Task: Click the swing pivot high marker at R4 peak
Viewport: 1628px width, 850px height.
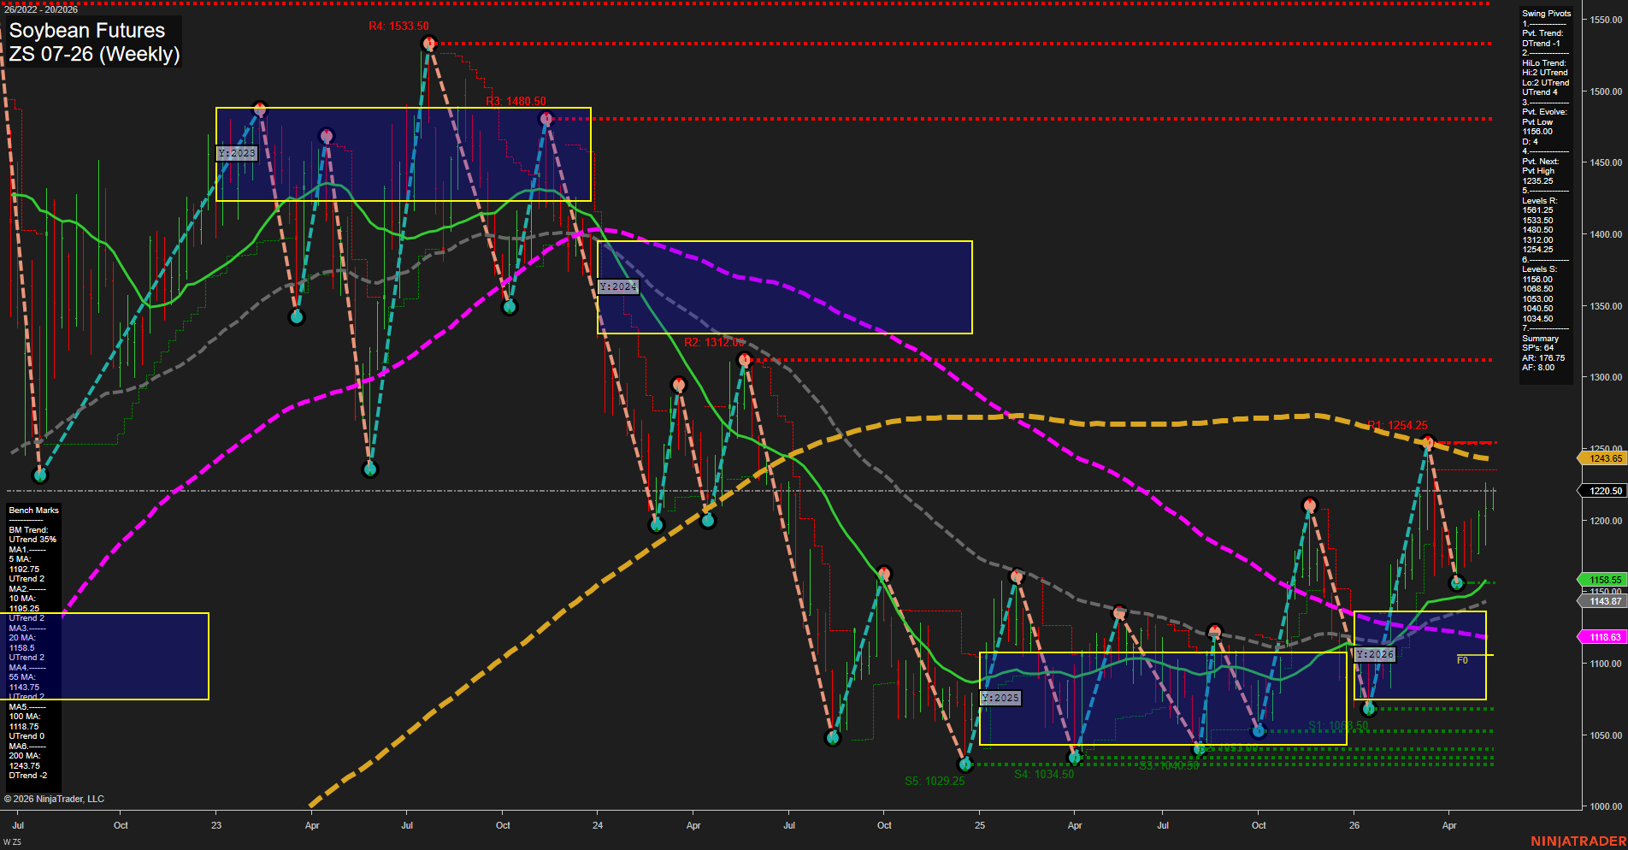Action: point(429,43)
